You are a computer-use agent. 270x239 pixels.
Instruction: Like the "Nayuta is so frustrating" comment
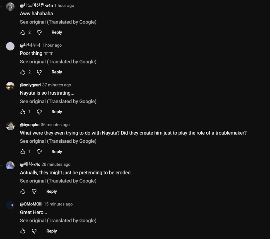[23, 112]
